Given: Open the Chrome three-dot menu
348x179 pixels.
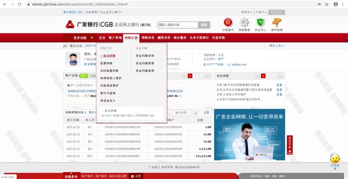Looking at the screenshot, I should (x=343, y=4).
